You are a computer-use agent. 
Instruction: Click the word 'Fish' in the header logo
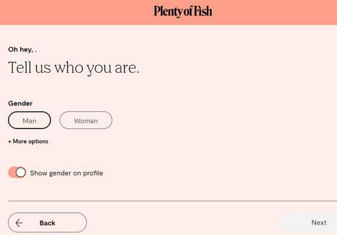click(203, 11)
